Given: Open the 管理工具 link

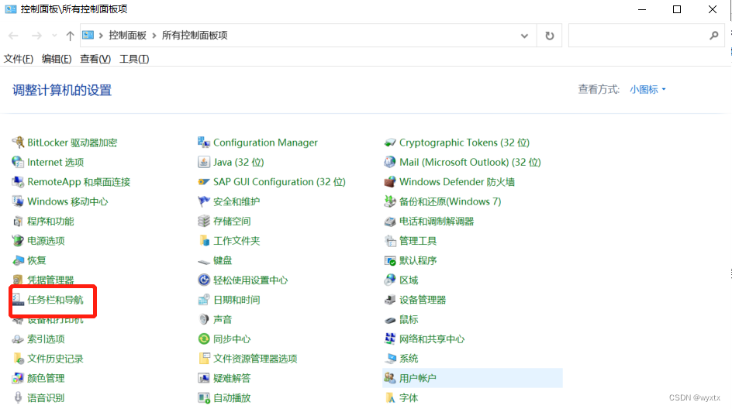Looking at the screenshot, I should coord(418,241).
